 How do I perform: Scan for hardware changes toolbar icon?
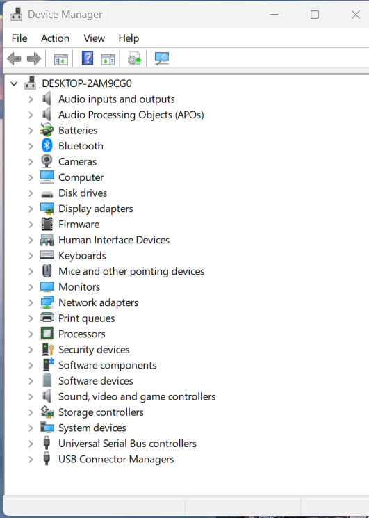[x=162, y=58]
